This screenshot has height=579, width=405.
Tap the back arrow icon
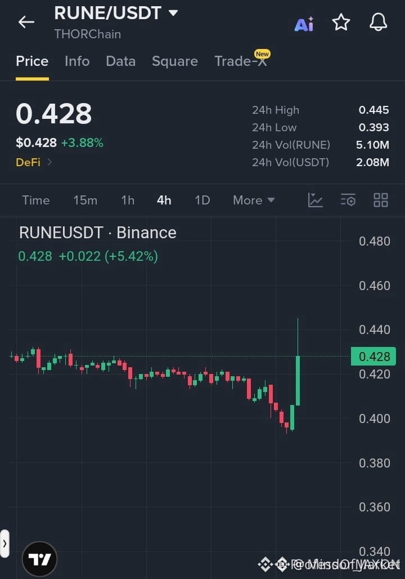pos(26,22)
